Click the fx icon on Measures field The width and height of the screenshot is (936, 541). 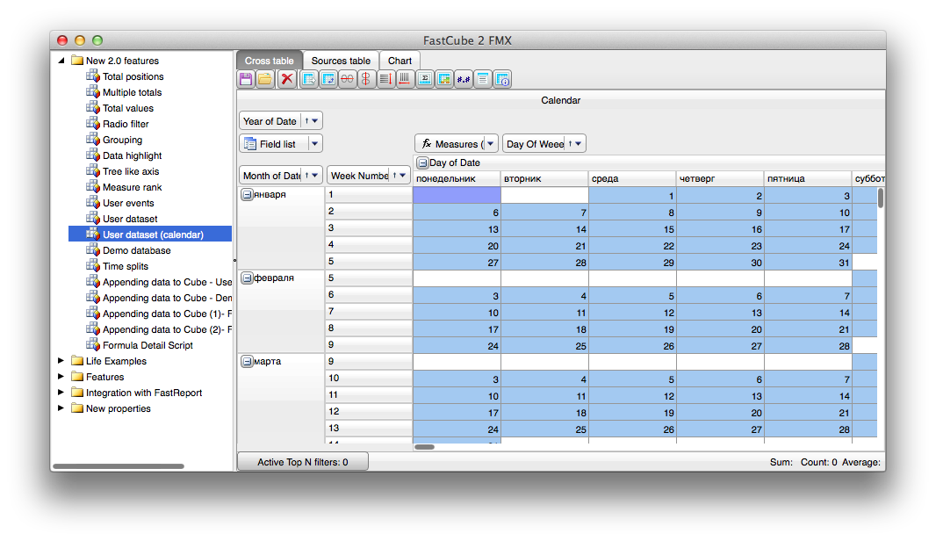[x=426, y=144]
